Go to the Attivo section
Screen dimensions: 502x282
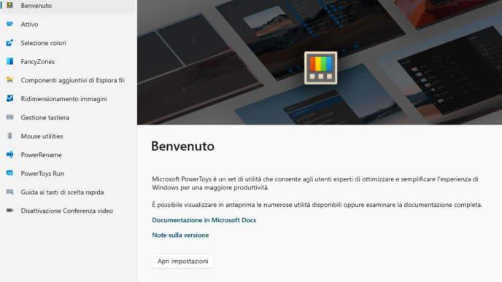click(68, 24)
